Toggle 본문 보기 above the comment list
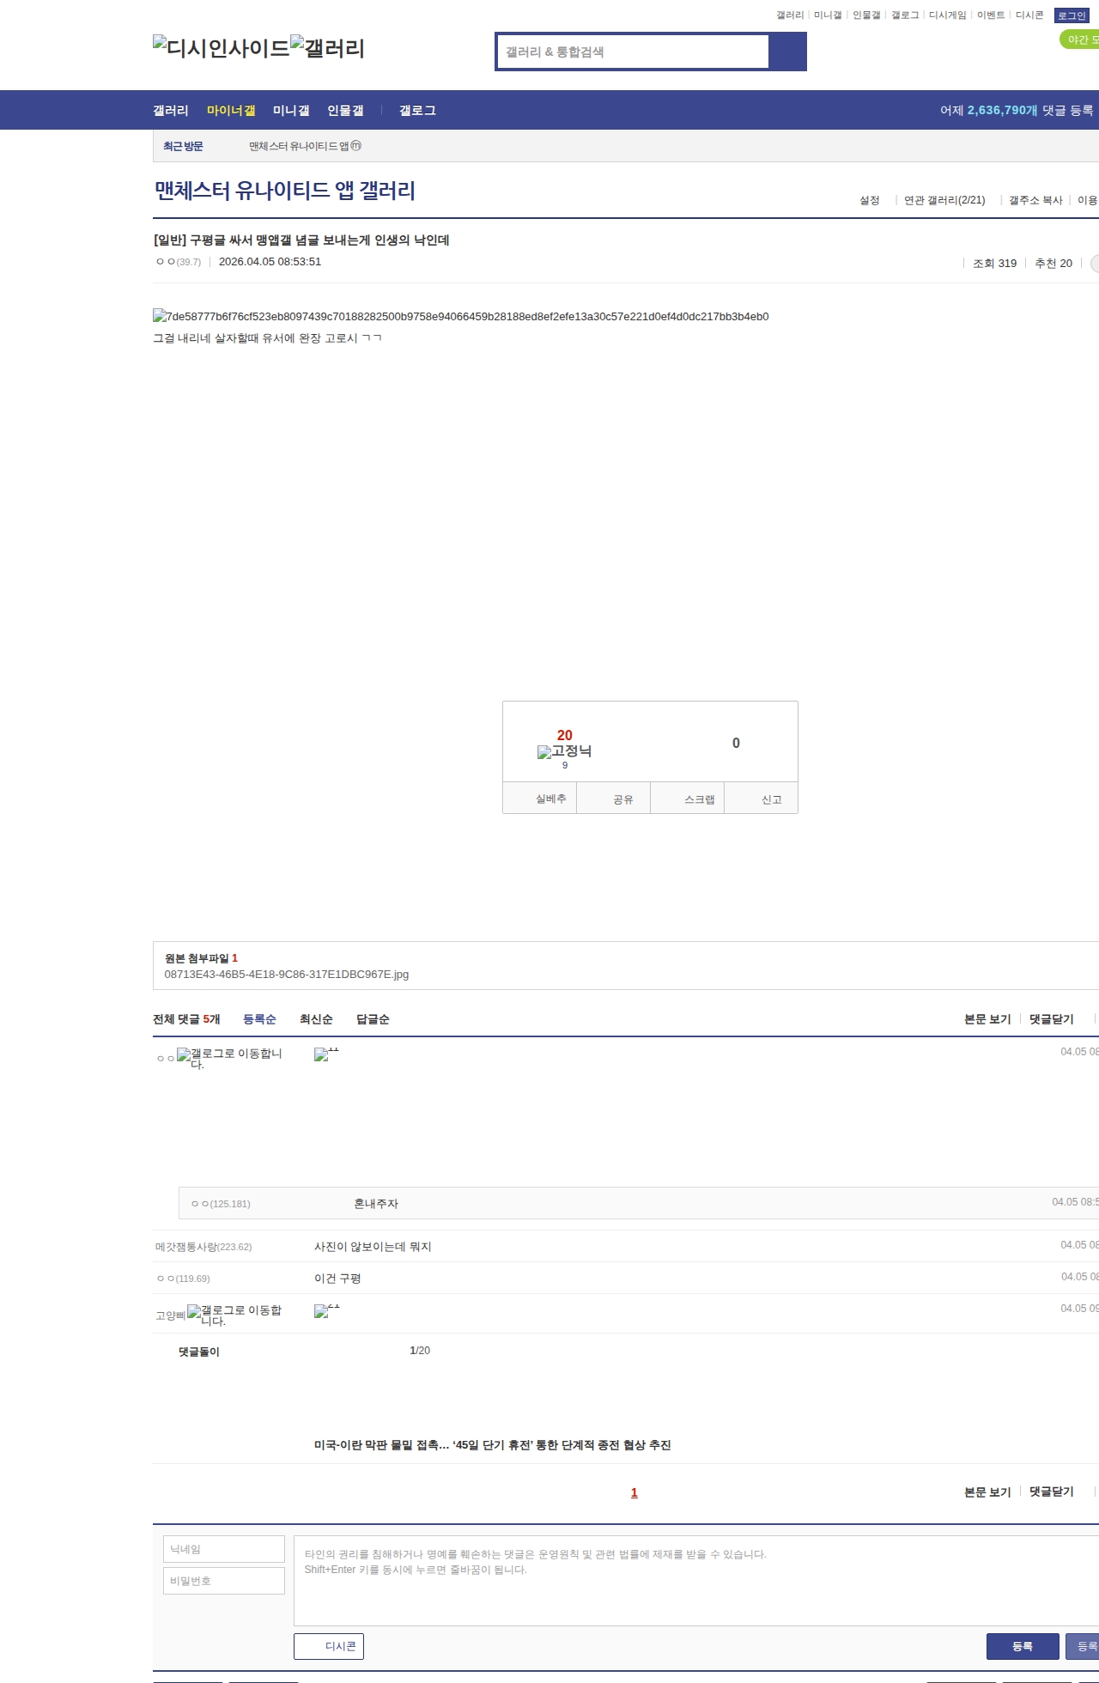Screen dimensions: 1099x1683 click(987, 1019)
